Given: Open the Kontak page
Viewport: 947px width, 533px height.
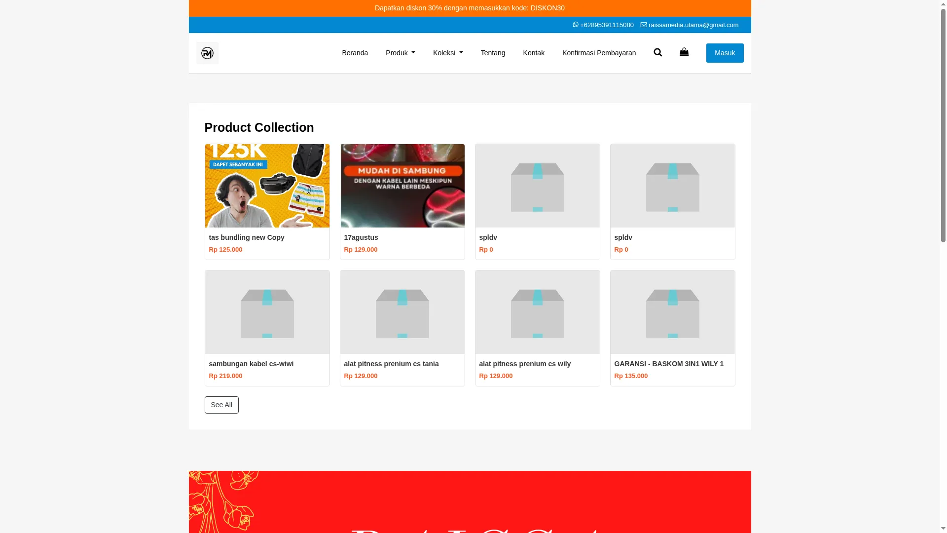Looking at the screenshot, I should click(x=533, y=53).
